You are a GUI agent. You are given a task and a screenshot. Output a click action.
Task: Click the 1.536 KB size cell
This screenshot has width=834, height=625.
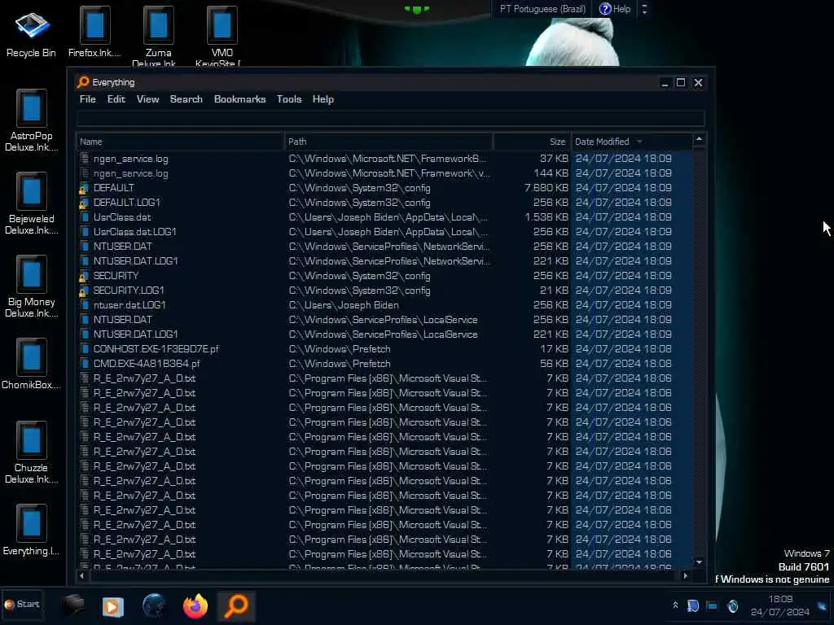pos(546,217)
